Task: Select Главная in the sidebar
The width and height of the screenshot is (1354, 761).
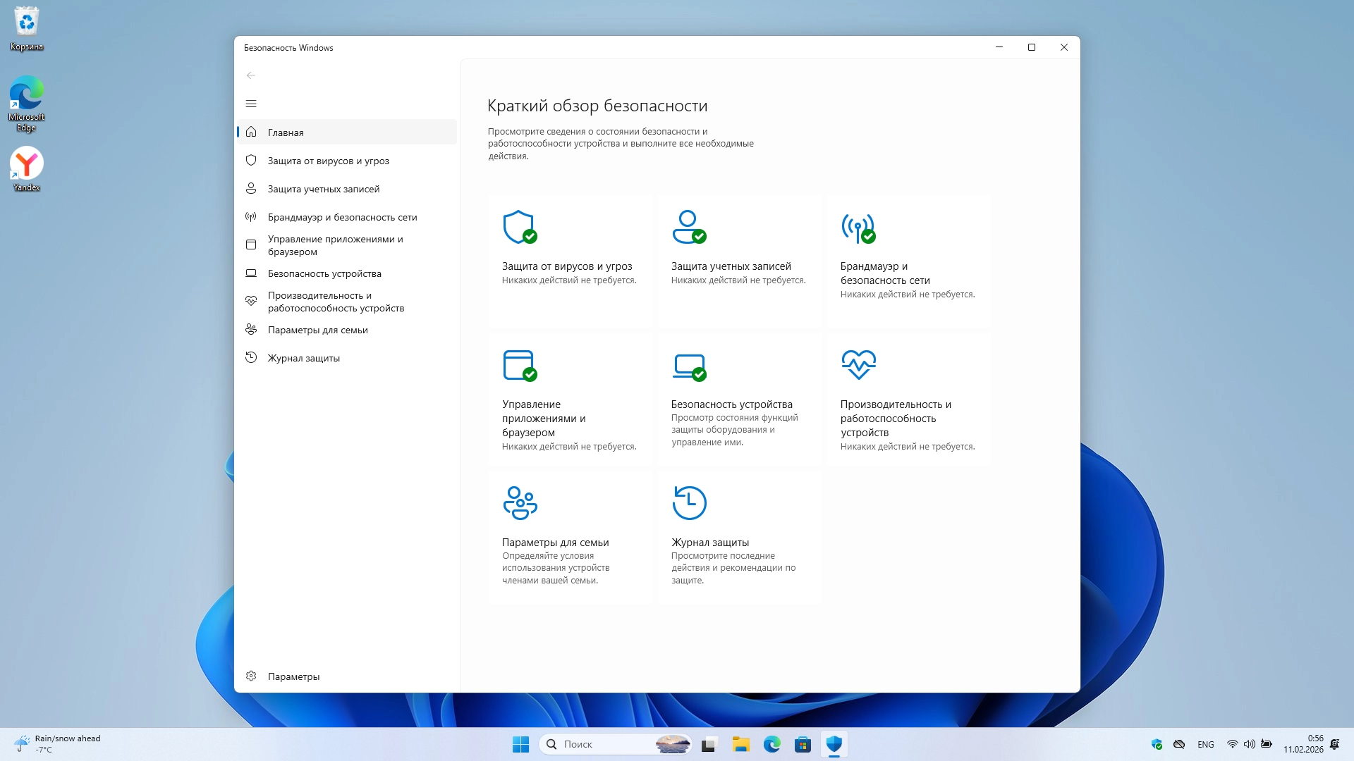Action: pos(286,132)
